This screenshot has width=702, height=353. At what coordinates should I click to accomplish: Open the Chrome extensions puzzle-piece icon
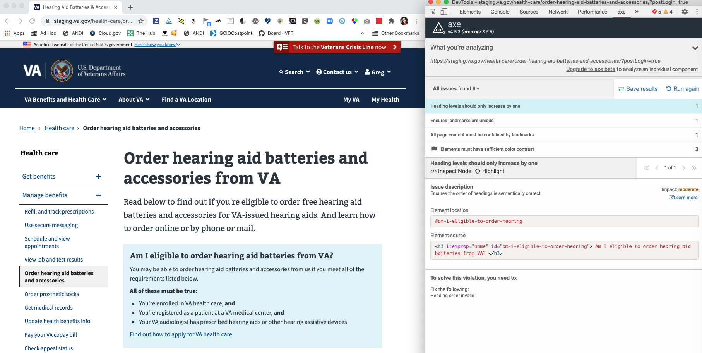(x=392, y=21)
